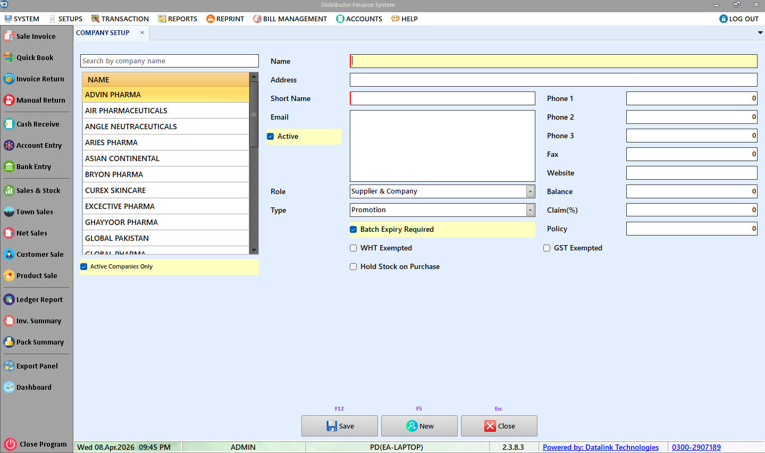This screenshot has width=765, height=453.
Task: Click the Close Program power icon
Action: tap(10, 444)
